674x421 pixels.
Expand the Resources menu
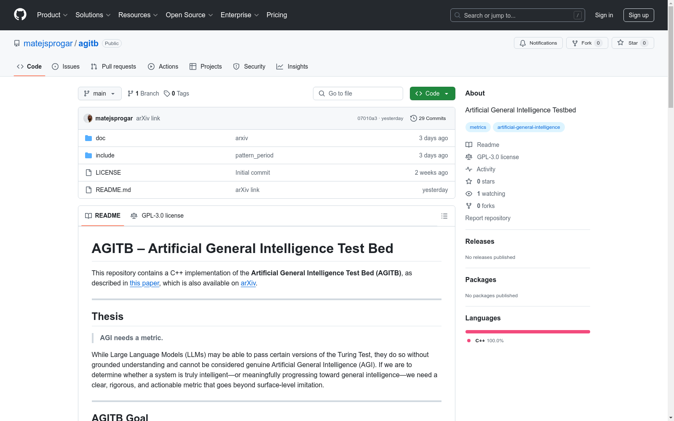click(x=138, y=15)
